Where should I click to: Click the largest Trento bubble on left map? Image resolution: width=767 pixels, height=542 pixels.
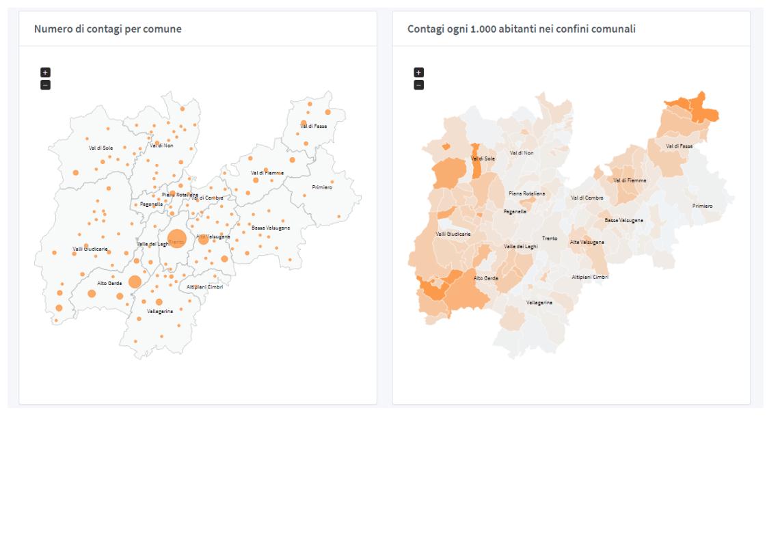tap(176, 239)
